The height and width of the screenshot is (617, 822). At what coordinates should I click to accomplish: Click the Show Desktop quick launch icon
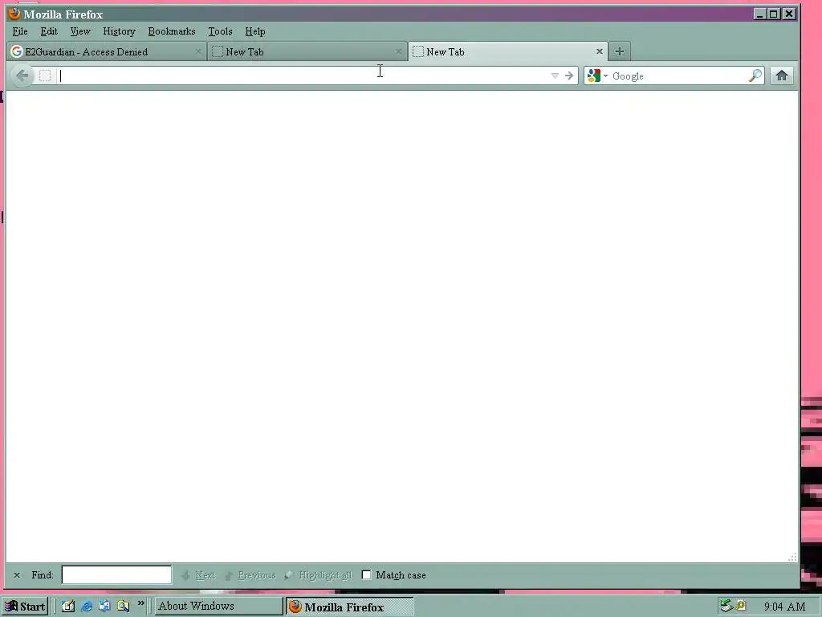click(x=68, y=606)
